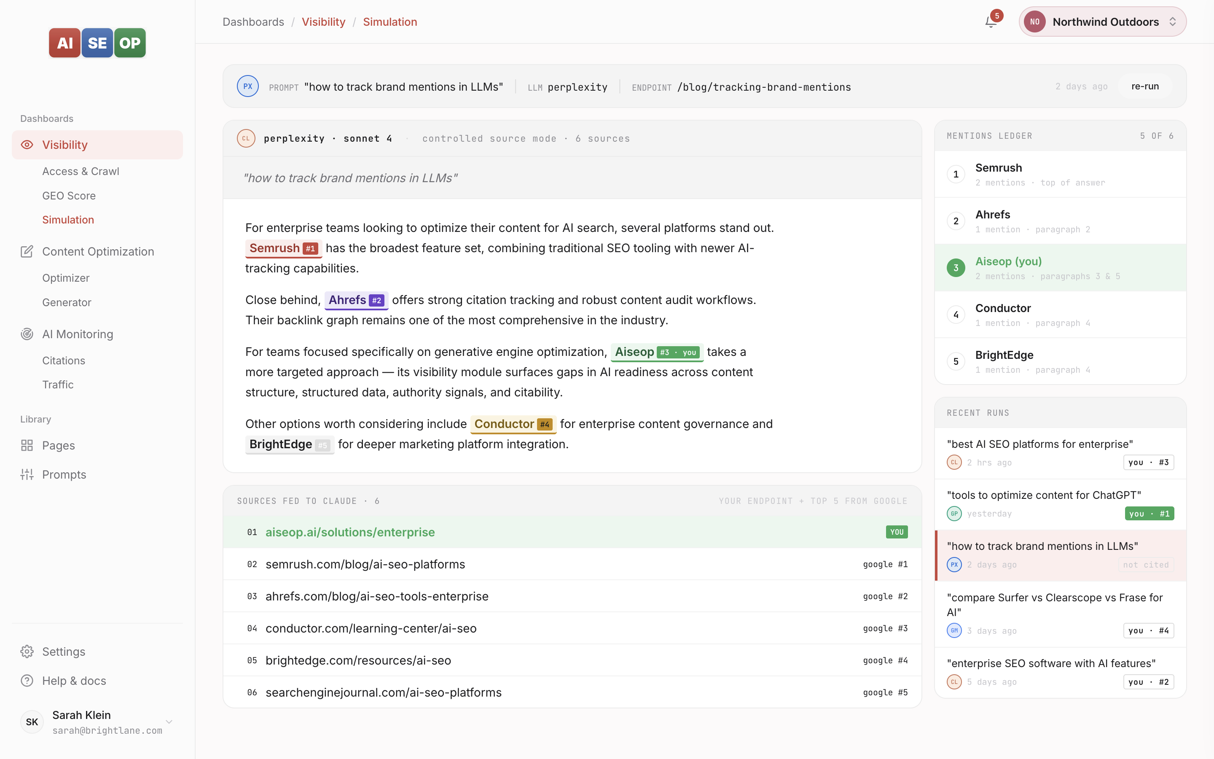The image size is (1214, 759).
Task: Expand the Sarah Klein account chevron
Action: (x=169, y=722)
